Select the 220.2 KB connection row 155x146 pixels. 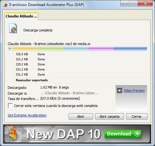coord(80,64)
